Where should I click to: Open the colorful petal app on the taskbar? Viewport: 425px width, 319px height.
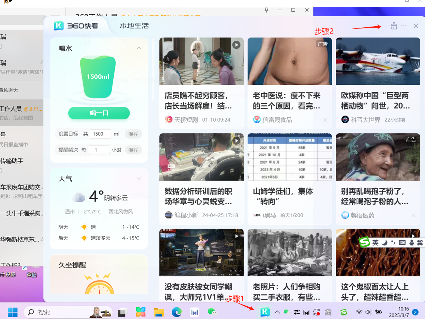[x=141, y=312]
